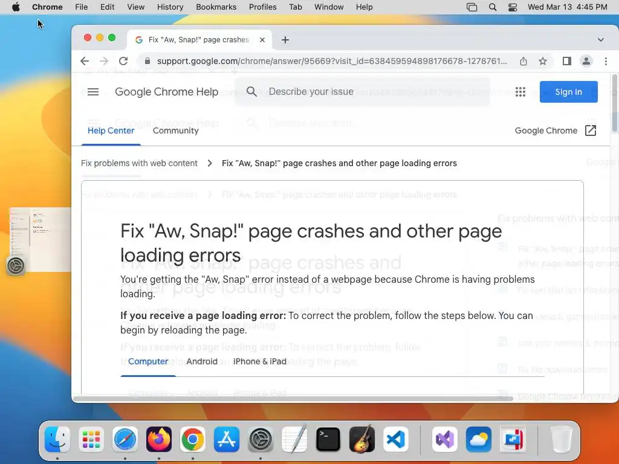Click the Chrome icon in the Dock
The width and height of the screenshot is (619, 464).
(x=193, y=439)
